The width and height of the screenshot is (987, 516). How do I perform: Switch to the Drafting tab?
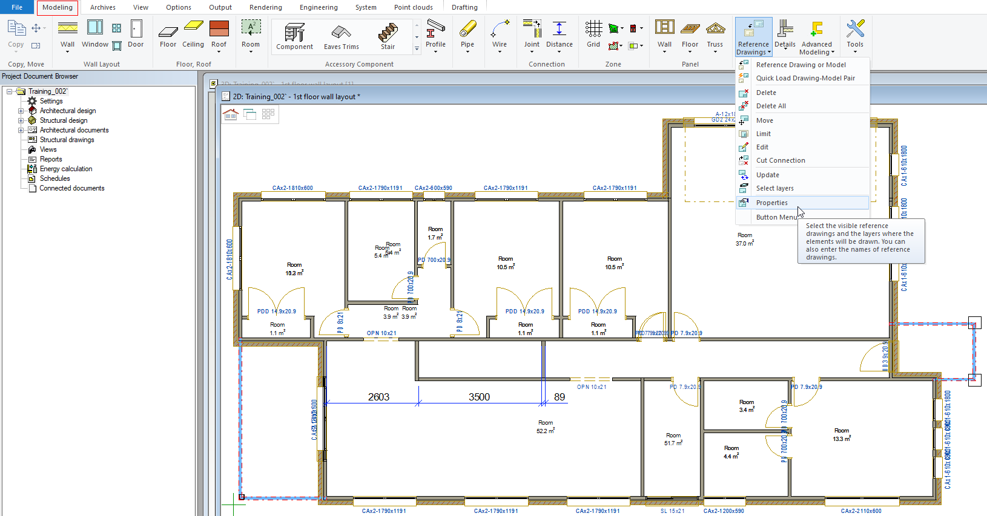[x=464, y=7]
